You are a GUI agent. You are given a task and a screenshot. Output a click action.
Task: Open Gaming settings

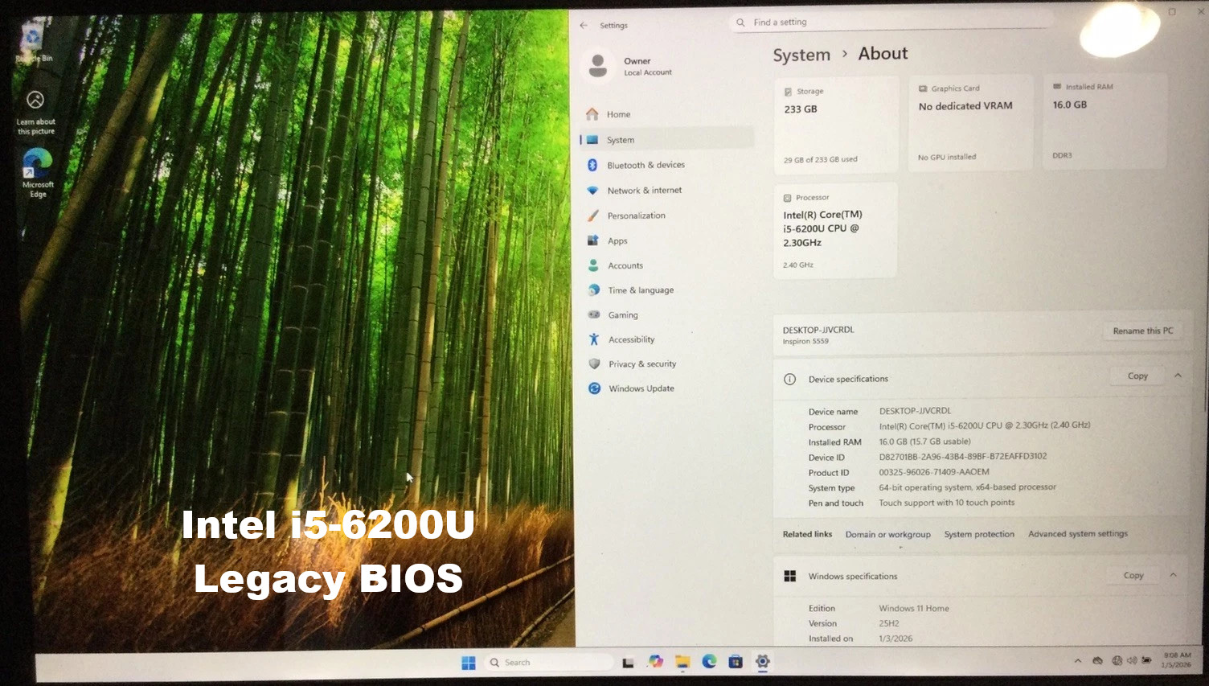tap(666, 315)
